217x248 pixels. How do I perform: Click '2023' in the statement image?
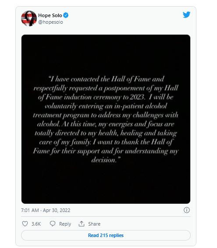point(137,97)
